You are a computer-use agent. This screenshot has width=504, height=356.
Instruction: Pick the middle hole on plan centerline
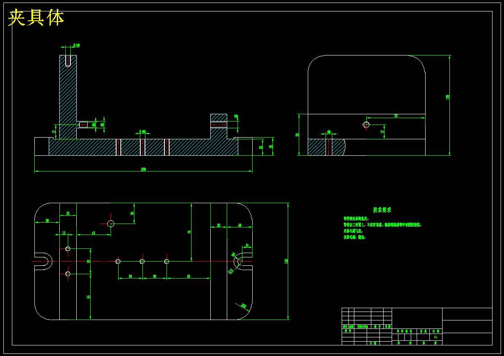tap(142, 261)
